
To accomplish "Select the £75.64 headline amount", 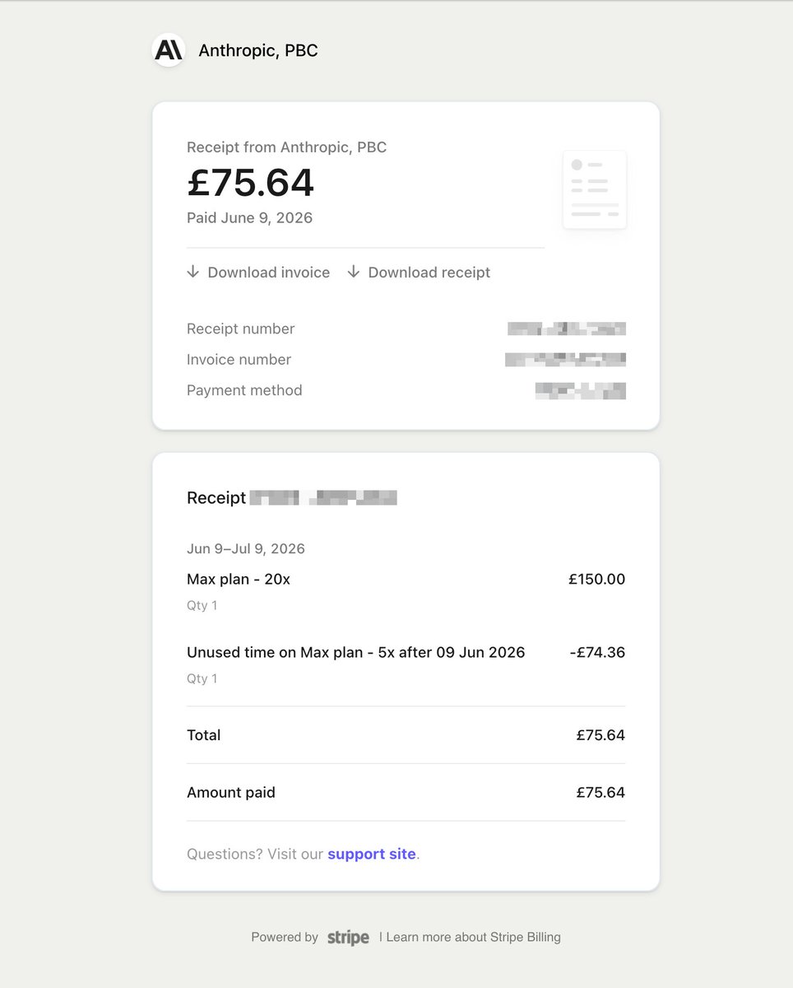I will click(251, 183).
